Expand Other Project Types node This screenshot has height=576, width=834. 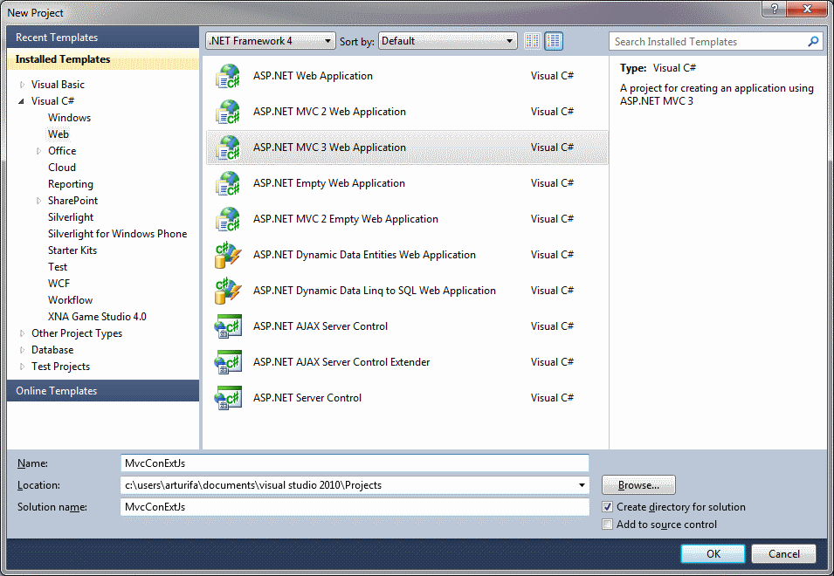tap(22, 333)
